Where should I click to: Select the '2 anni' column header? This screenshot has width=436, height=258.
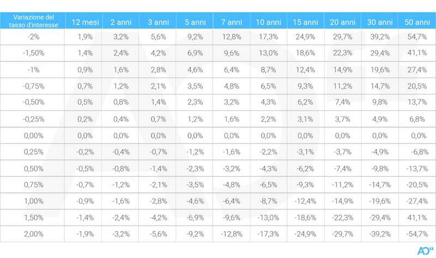click(120, 22)
